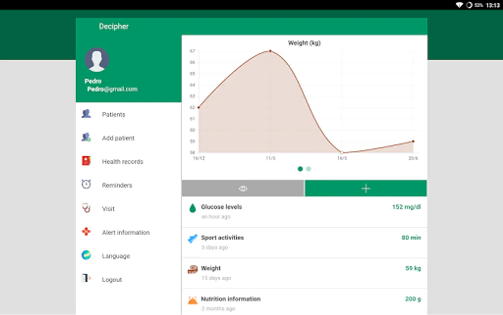
Task: Click the chart peak data point at 67
Action: pyautogui.click(x=270, y=51)
